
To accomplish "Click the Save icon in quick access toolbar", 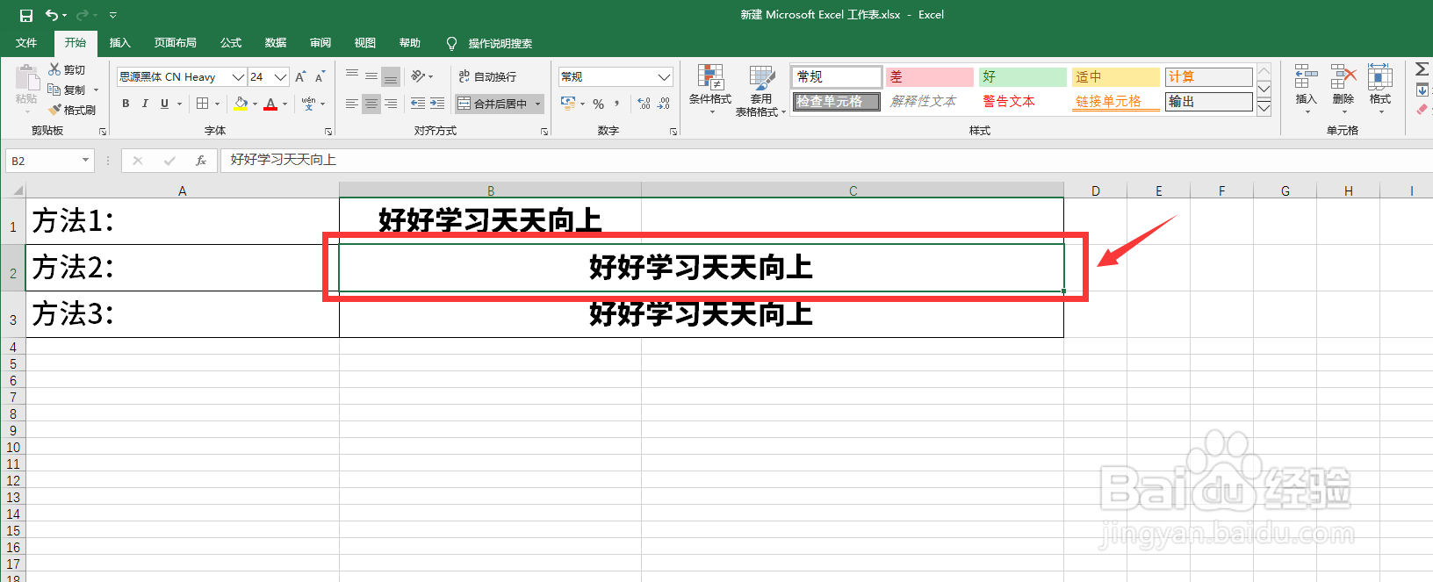I will [26, 15].
